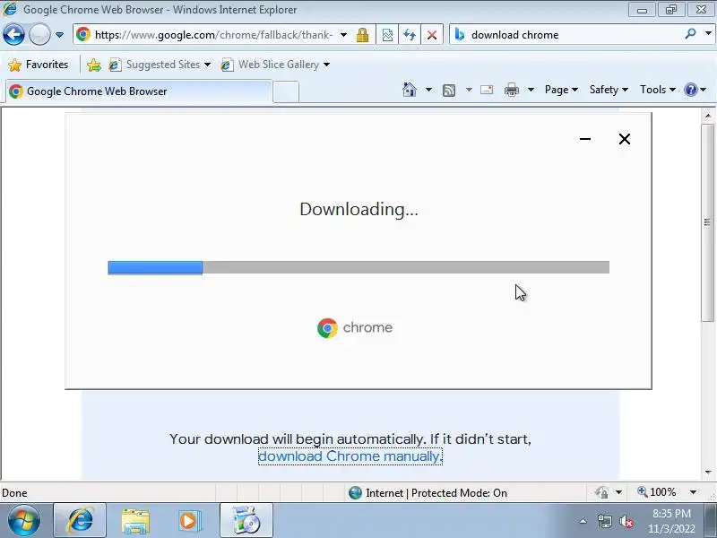The image size is (717, 538).
Task: Click the IE Forward navigation button
Action: [x=39, y=34]
